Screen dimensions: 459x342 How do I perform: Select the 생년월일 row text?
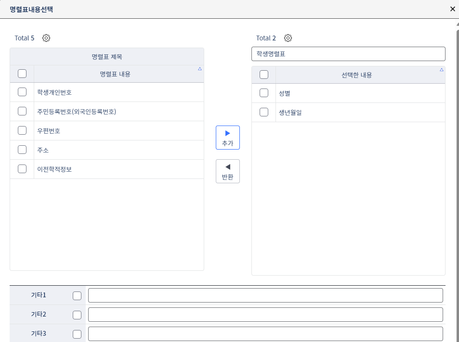click(290, 113)
